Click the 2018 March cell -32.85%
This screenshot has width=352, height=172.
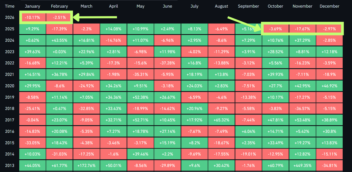click(86, 108)
